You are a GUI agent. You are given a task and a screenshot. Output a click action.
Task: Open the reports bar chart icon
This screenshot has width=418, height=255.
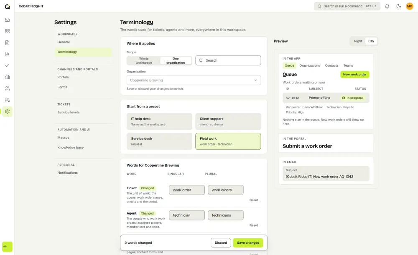coord(7,54)
